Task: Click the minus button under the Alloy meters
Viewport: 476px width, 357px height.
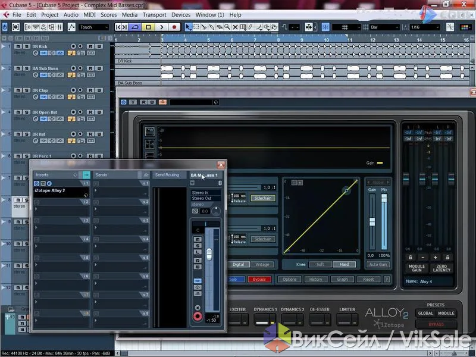Action: tap(423, 258)
